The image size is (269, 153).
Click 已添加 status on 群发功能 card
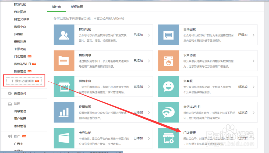[138, 35]
